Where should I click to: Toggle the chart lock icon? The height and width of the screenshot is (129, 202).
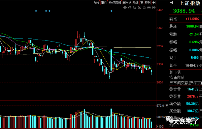coord(144,7)
